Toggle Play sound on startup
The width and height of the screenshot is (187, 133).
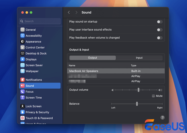(x=160, y=22)
